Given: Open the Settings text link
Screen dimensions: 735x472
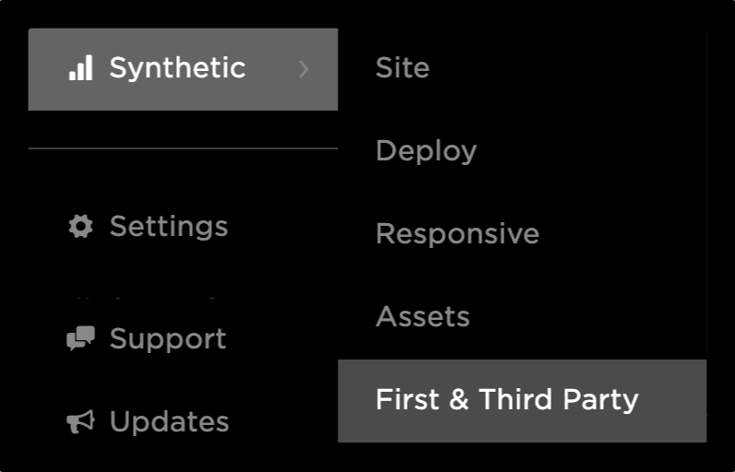Looking at the screenshot, I should coord(169,227).
